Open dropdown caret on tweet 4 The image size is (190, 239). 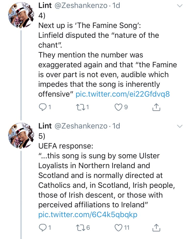180,6
